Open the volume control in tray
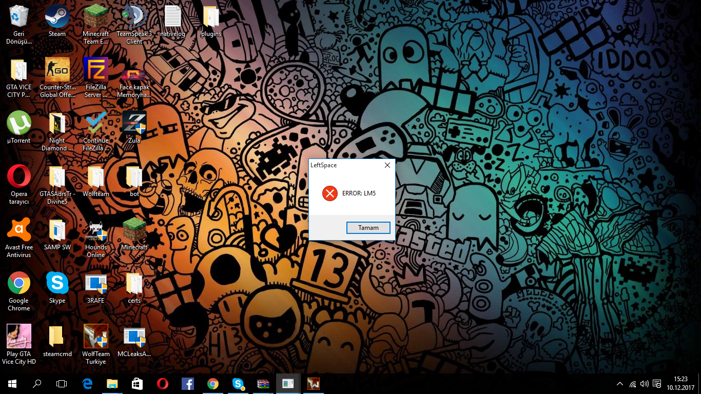Image resolution: width=701 pixels, height=394 pixels. tap(645, 384)
